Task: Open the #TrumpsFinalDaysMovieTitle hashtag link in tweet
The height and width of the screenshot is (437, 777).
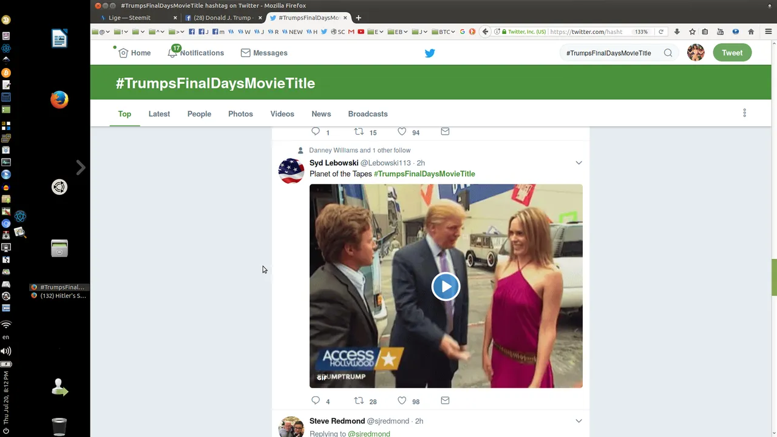Action: 424,174
